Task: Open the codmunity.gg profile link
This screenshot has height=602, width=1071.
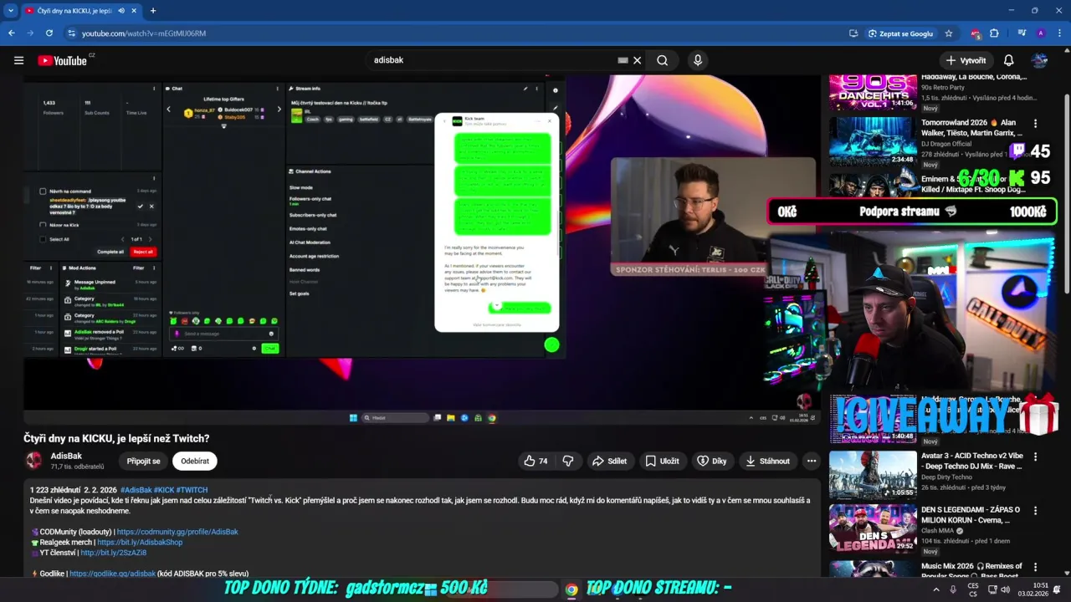Action: [x=177, y=532]
